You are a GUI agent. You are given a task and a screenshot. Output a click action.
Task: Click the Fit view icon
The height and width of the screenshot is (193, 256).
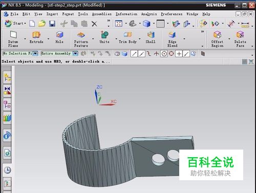tap(119, 23)
